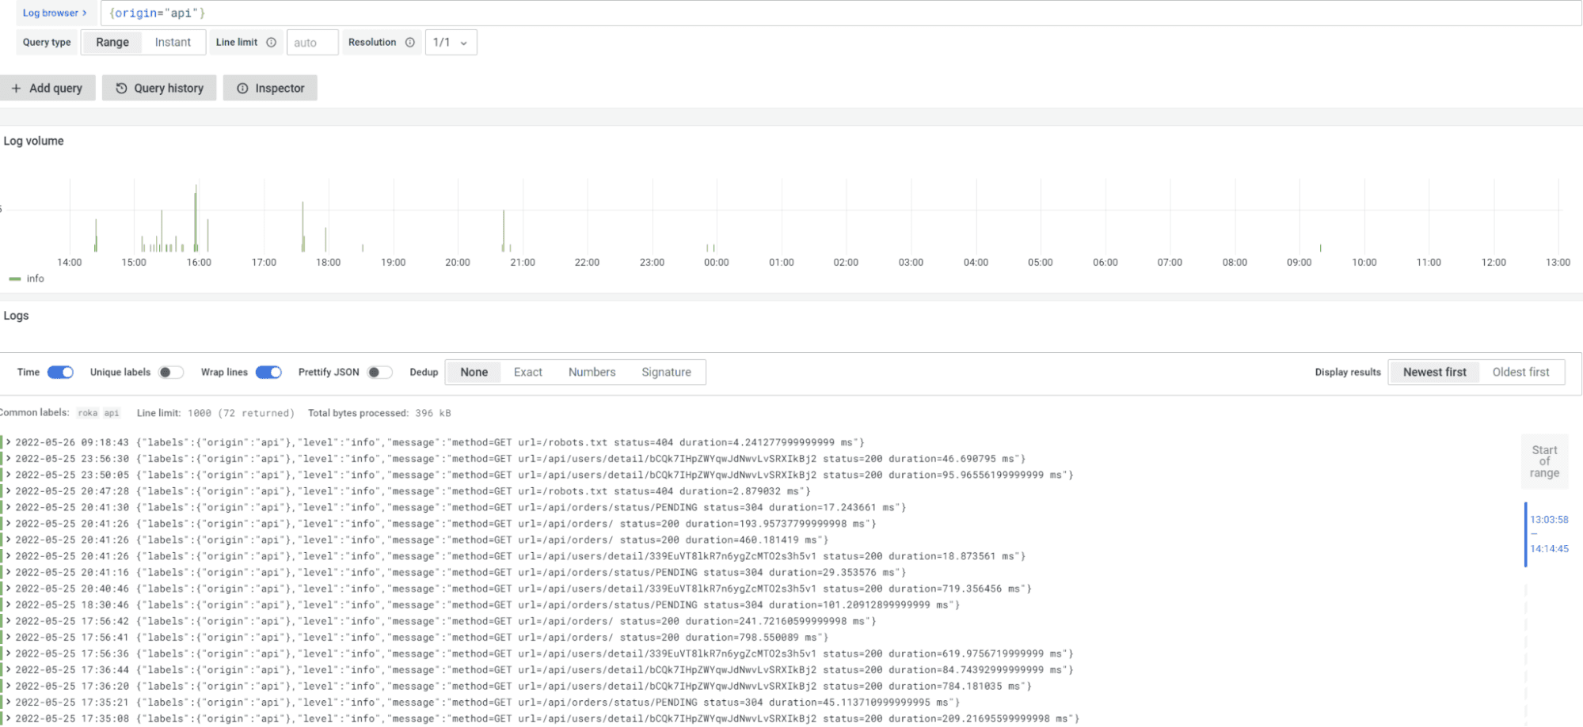Select None dedup option
1583x727 pixels.
coord(474,372)
